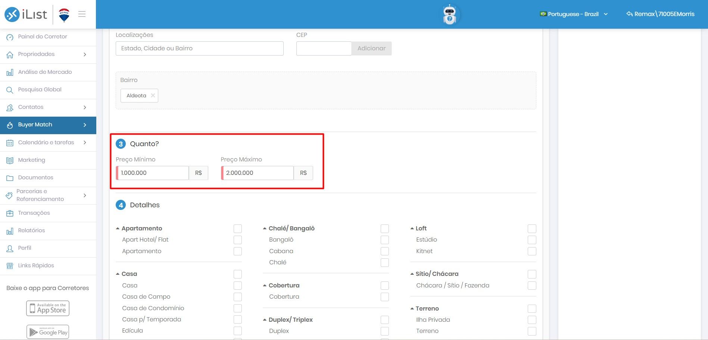Collapse the Sítio/ Chácara group
Viewport: 708px width, 340px height.
(x=412, y=274)
